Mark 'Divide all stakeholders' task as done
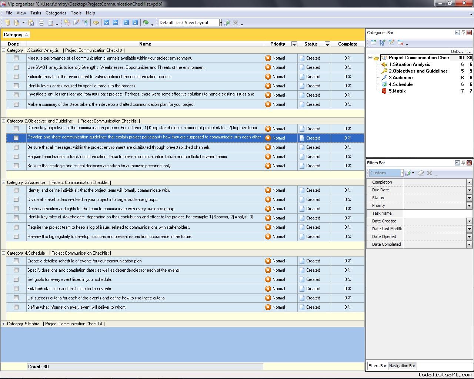This screenshot has height=379, width=474. tap(16, 199)
